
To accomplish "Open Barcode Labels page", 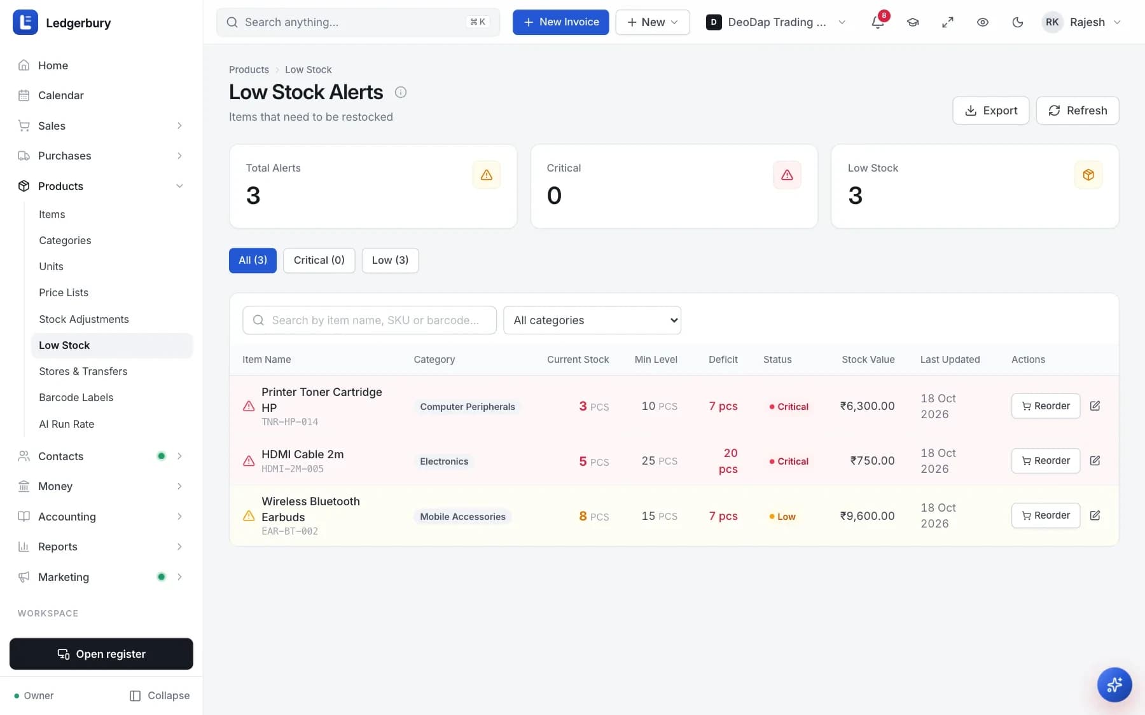I will [x=112, y=397].
